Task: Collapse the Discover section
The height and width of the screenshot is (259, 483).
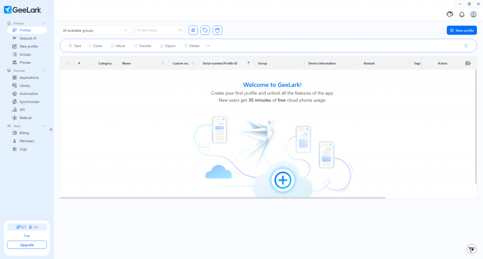Action: 43,70
